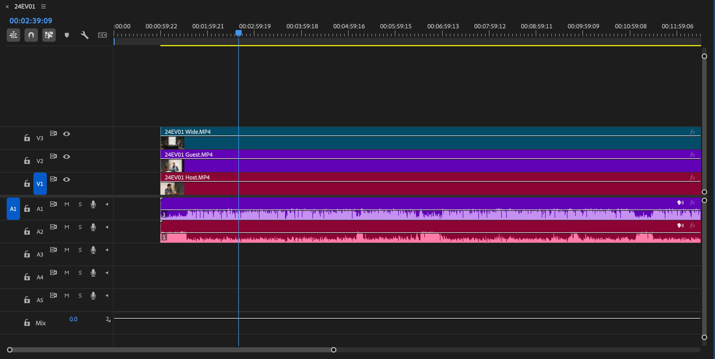This screenshot has height=359, width=715.
Task: Click the Add Marker icon
Action: 67,35
